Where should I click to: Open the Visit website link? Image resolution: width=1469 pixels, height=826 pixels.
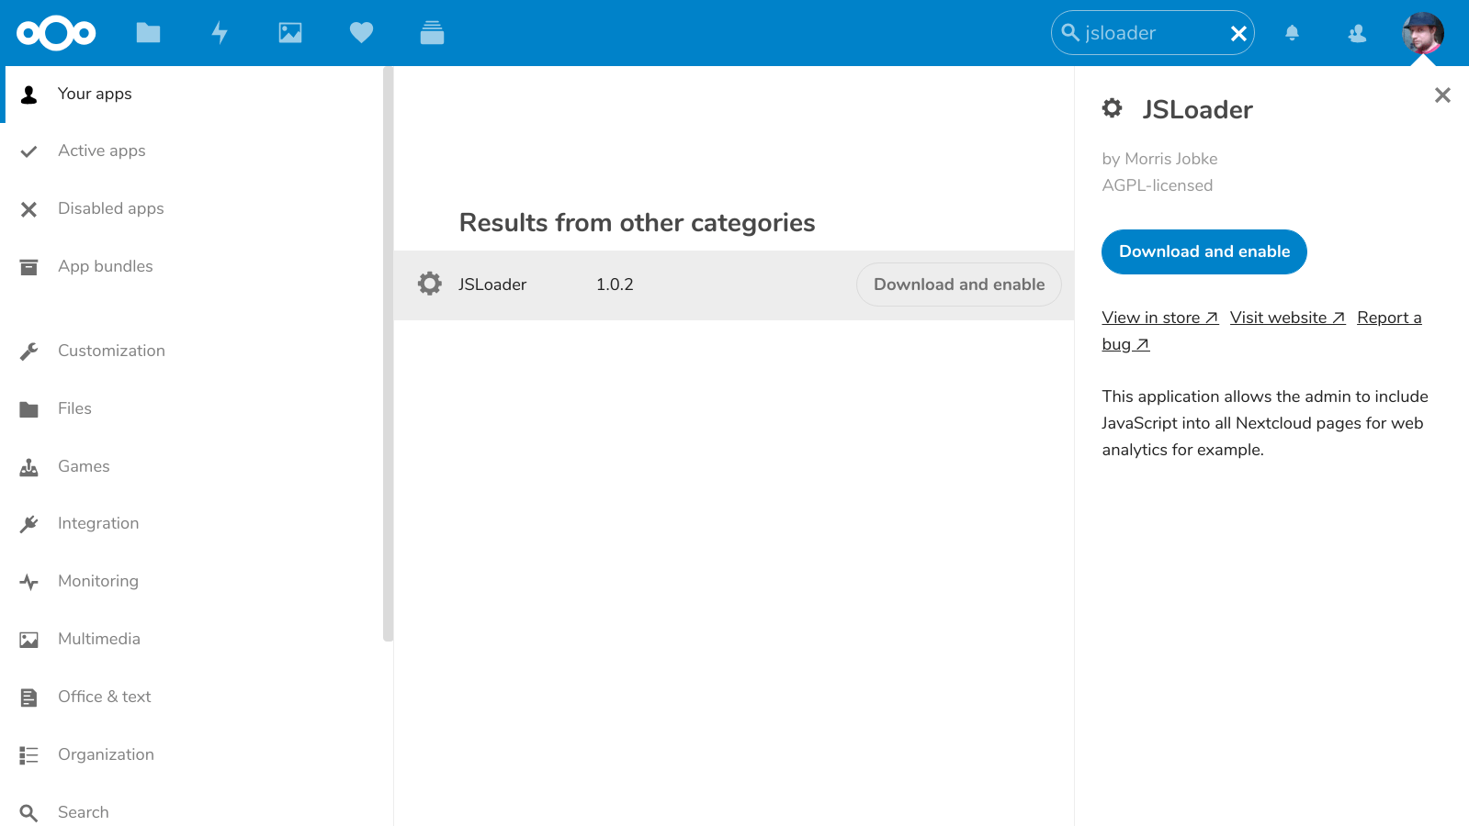pos(1288,318)
